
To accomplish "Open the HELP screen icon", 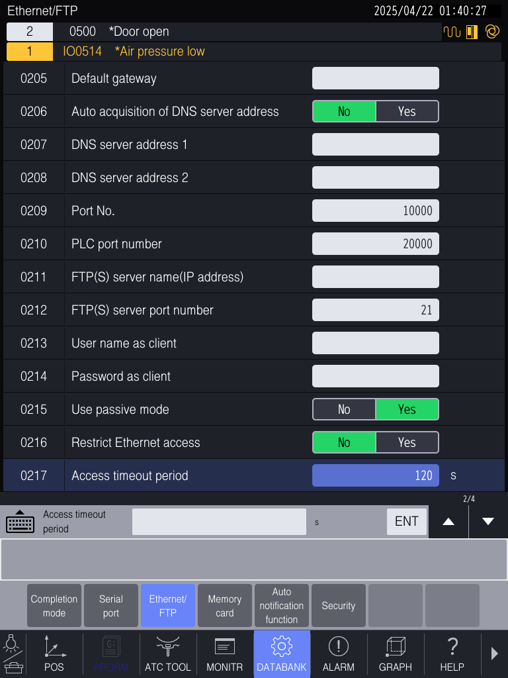I will 452,654.
